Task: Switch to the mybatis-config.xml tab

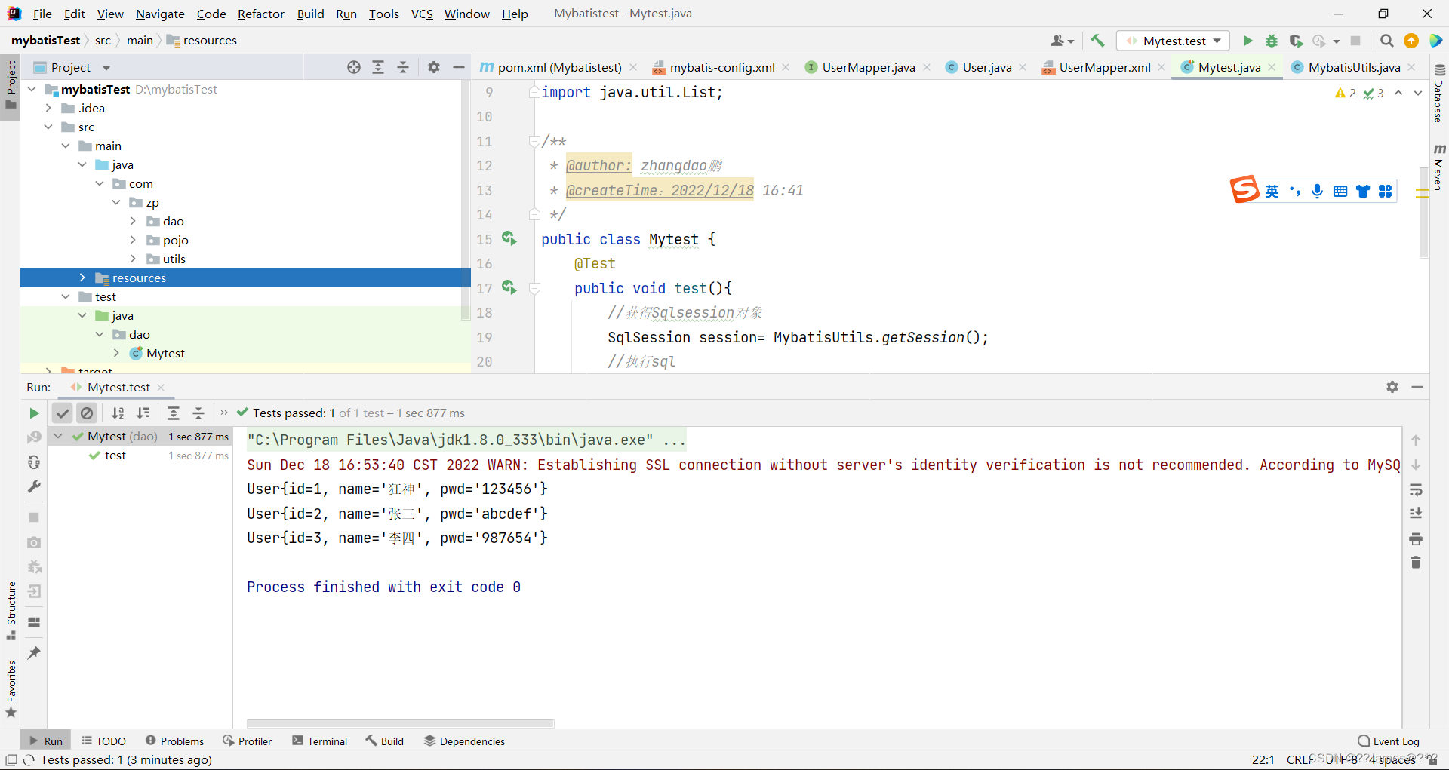Action: [722, 67]
